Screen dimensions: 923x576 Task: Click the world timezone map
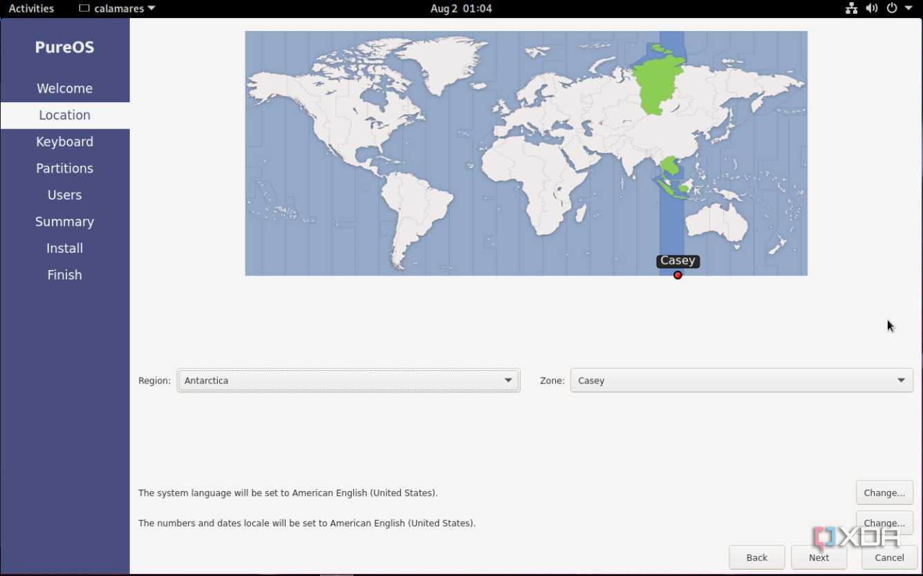click(526, 153)
